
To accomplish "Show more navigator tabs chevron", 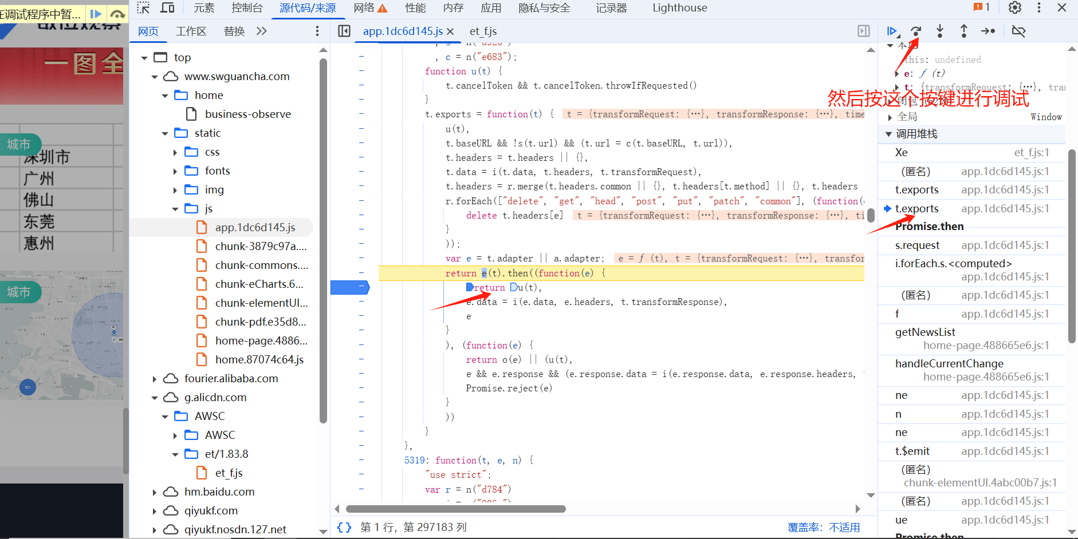I will coord(262,31).
